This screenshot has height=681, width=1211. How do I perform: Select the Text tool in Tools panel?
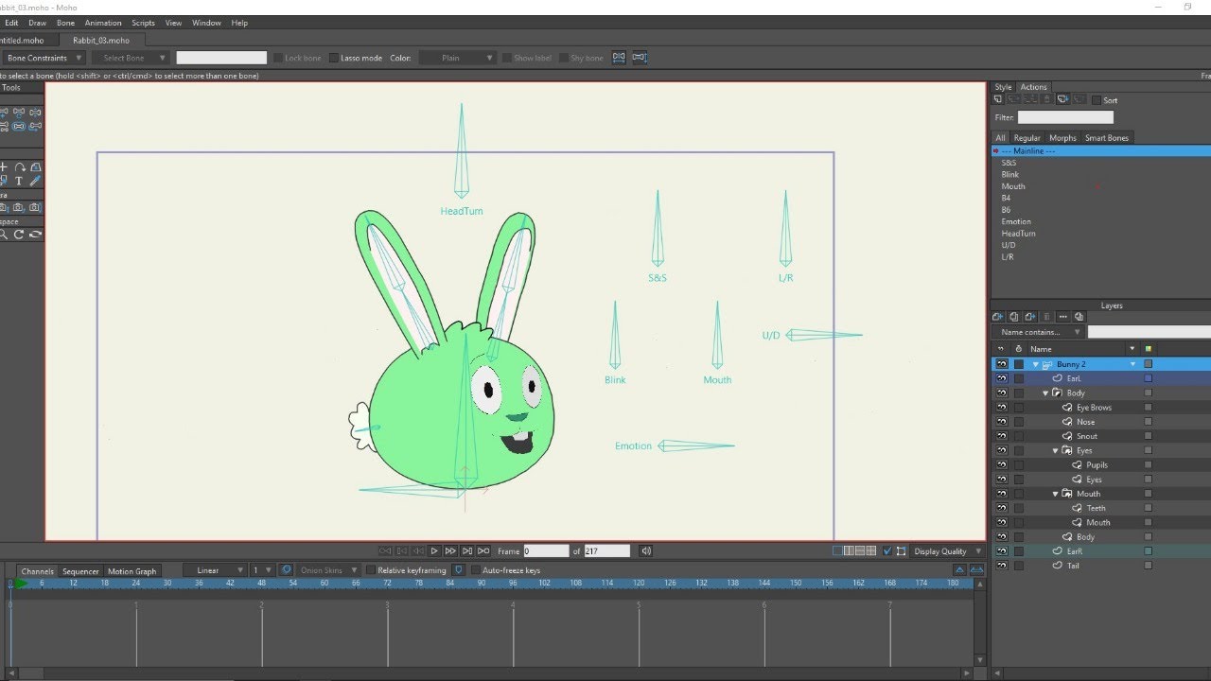[19, 181]
